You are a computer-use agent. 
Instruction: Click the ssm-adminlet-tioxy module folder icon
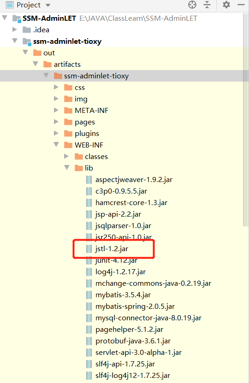click(x=27, y=41)
